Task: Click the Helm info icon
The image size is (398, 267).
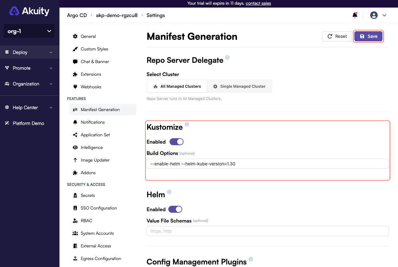Action: [x=169, y=192]
